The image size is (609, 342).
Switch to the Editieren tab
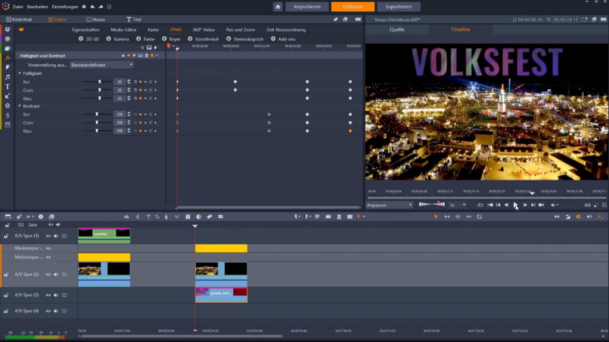pos(353,7)
